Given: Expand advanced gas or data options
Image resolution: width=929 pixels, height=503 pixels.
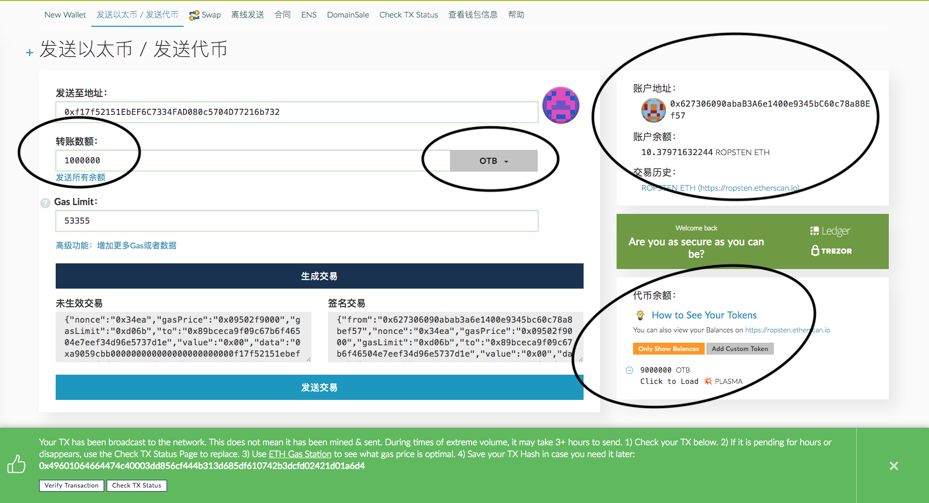Looking at the screenshot, I should click(116, 245).
